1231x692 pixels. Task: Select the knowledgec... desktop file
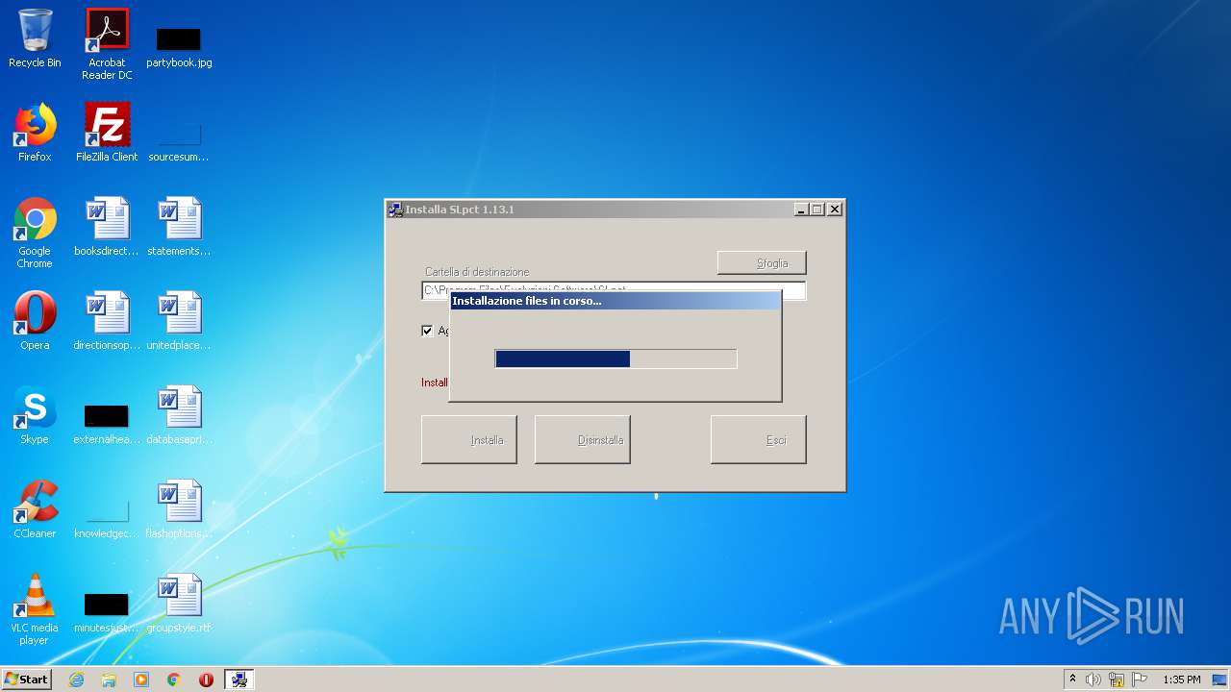point(107,517)
